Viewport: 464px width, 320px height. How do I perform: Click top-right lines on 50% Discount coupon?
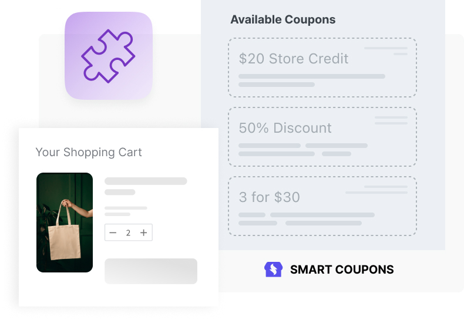tap(391, 120)
